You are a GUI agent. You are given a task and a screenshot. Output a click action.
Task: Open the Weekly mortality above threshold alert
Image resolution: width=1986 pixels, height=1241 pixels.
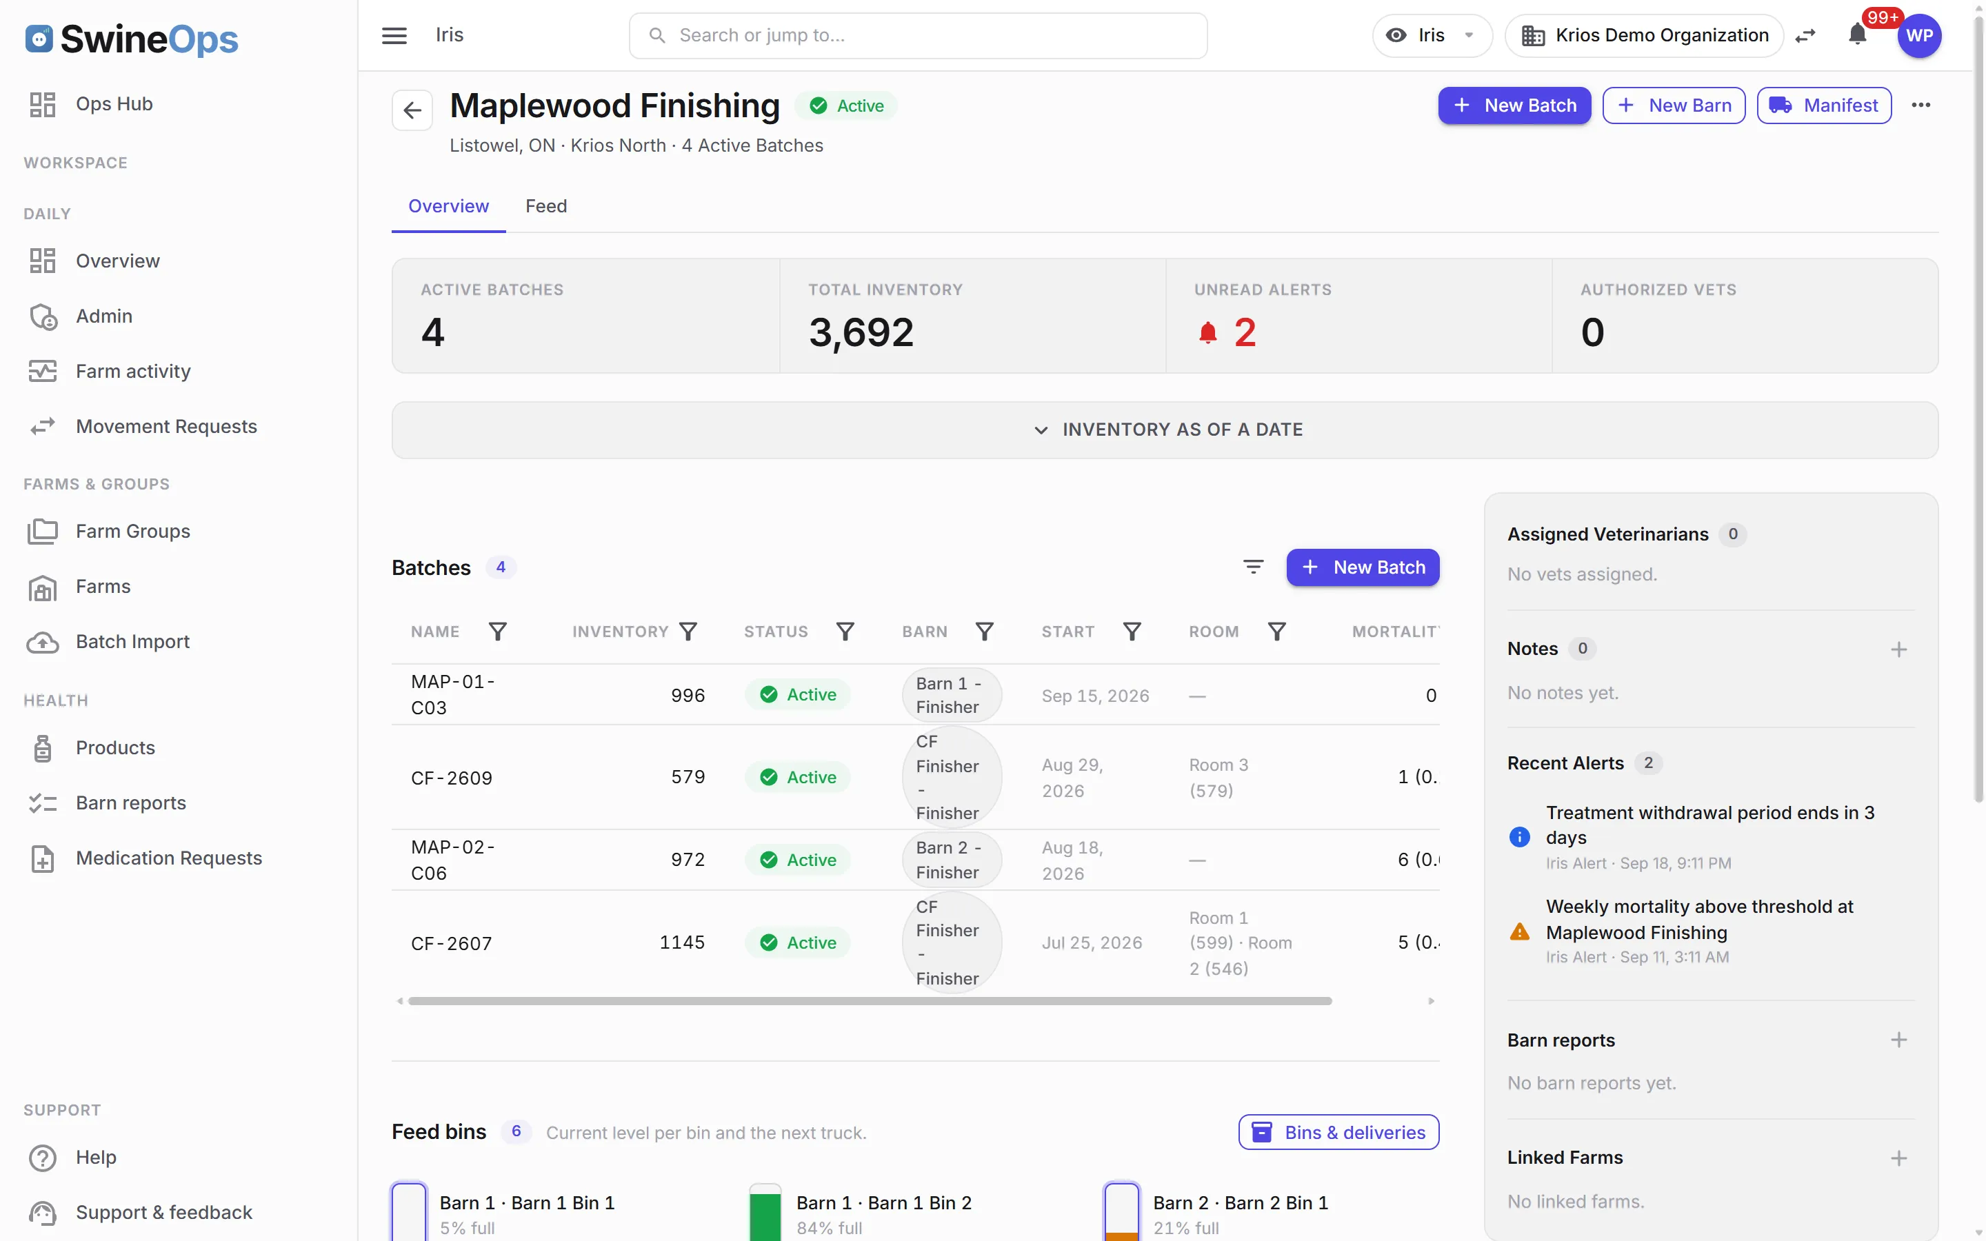pyautogui.click(x=1709, y=931)
